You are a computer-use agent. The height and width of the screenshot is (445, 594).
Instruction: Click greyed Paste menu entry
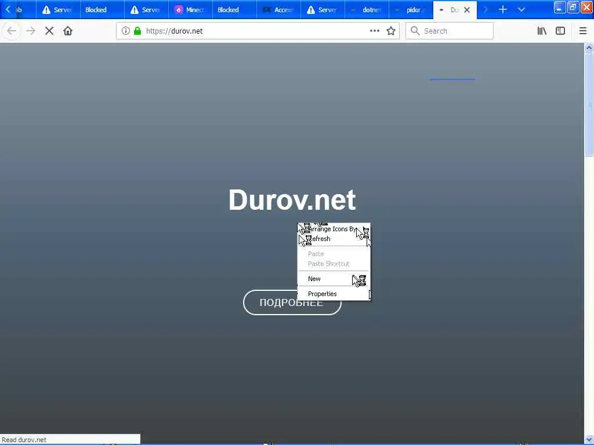point(334,254)
